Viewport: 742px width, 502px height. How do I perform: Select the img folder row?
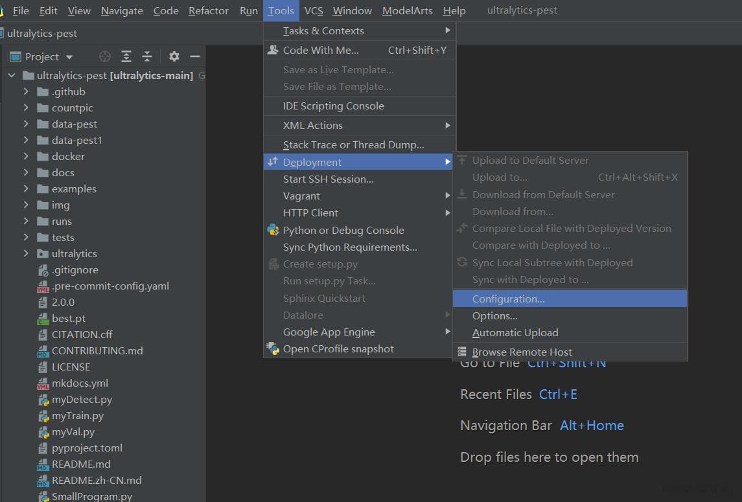103,205
